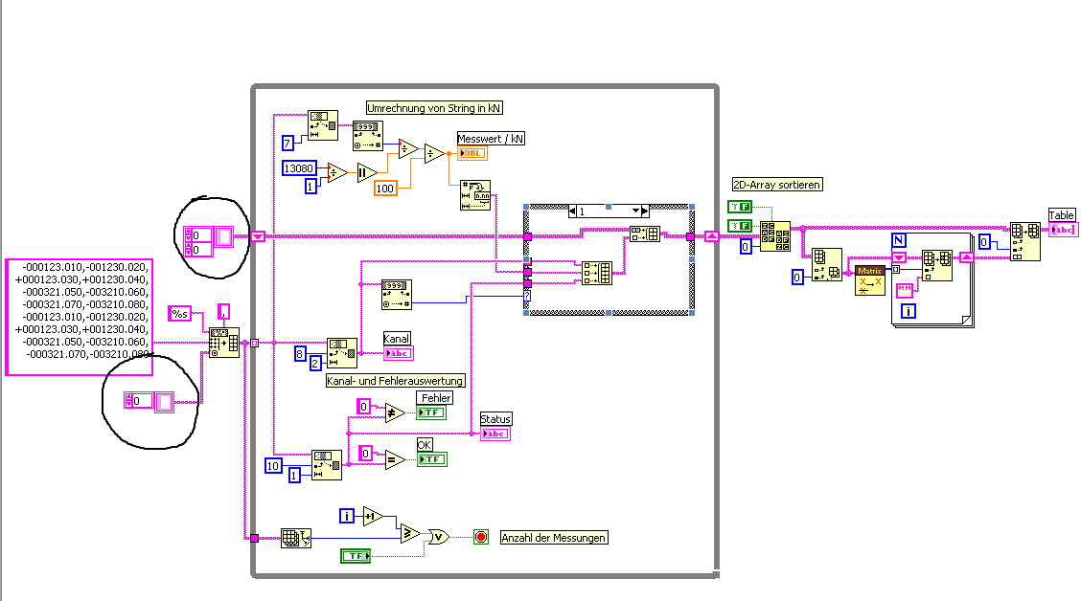Click the increment +1 node

click(x=372, y=516)
